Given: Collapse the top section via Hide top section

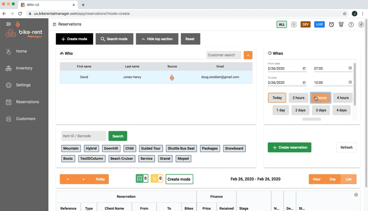Looking at the screenshot, I should (x=157, y=39).
